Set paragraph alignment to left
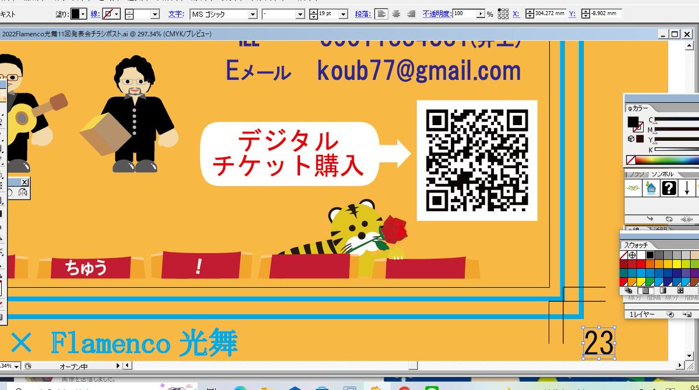 (x=380, y=13)
